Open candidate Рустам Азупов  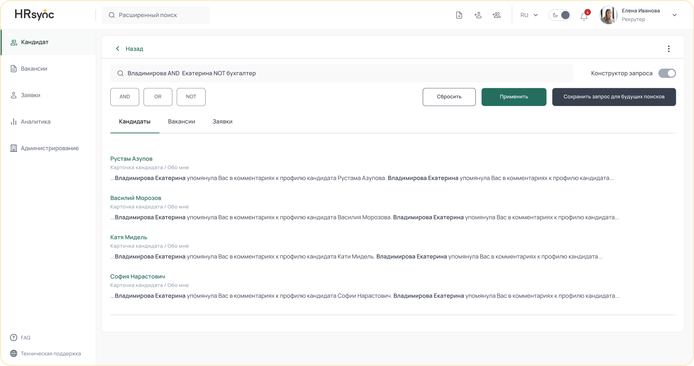pyautogui.click(x=131, y=159)
